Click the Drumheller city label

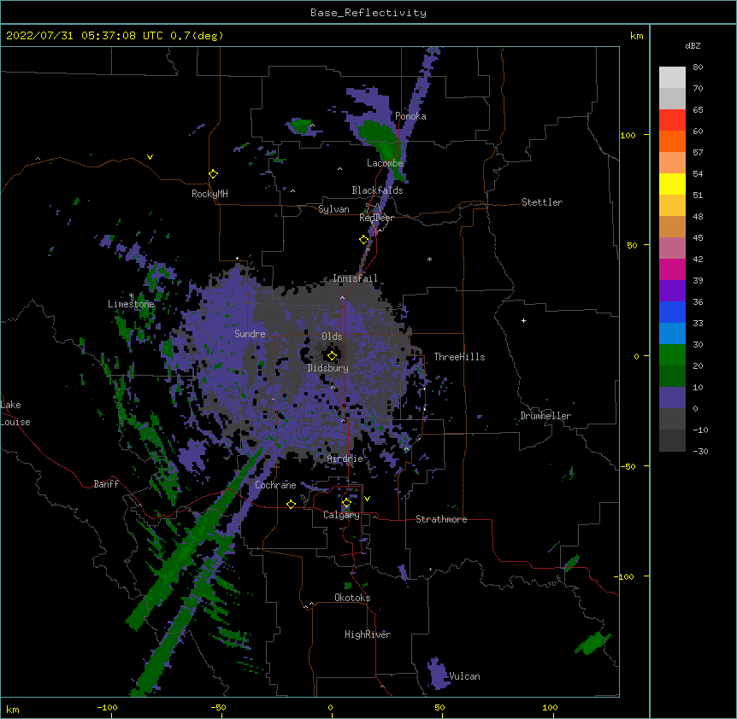[x=545, y=416]
